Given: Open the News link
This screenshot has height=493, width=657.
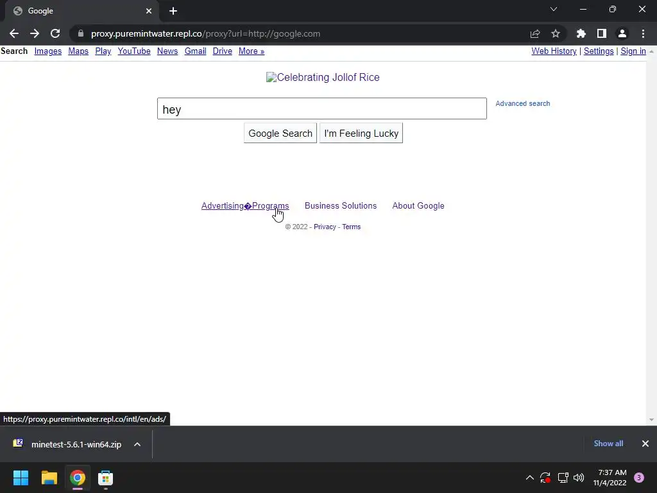Looking at the screenshot, I should click(x=167, y=51).
